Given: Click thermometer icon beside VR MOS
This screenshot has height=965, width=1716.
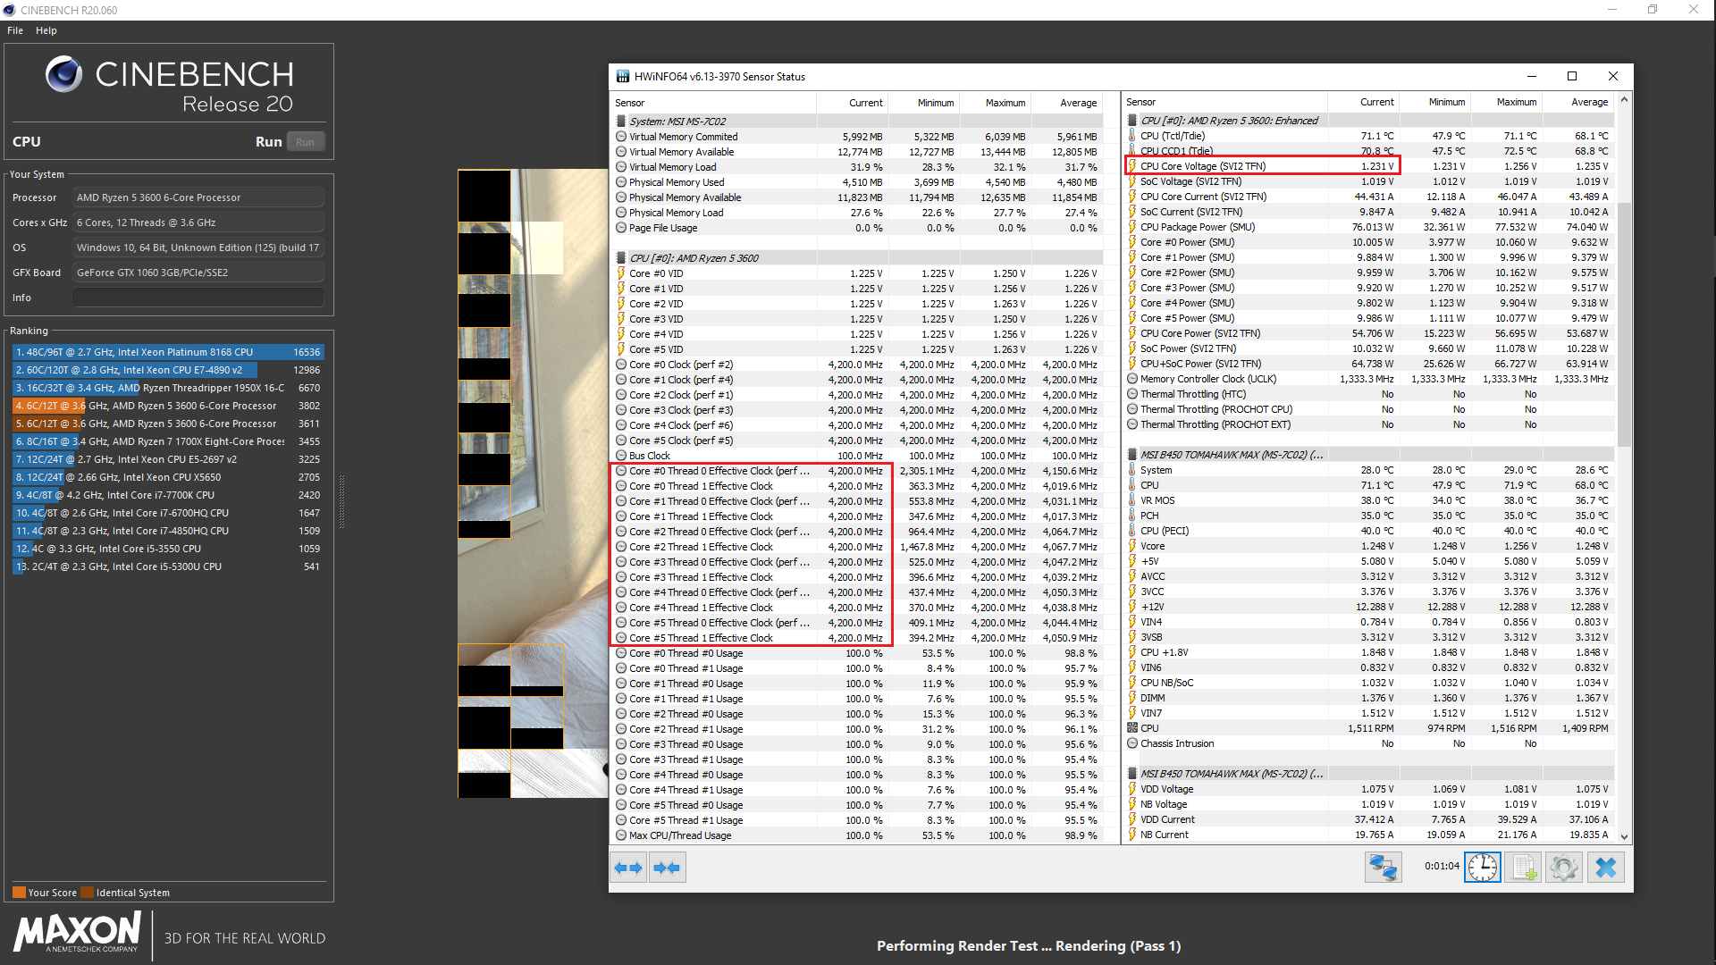Looking at the screenshot, I should pos(1132,500).
